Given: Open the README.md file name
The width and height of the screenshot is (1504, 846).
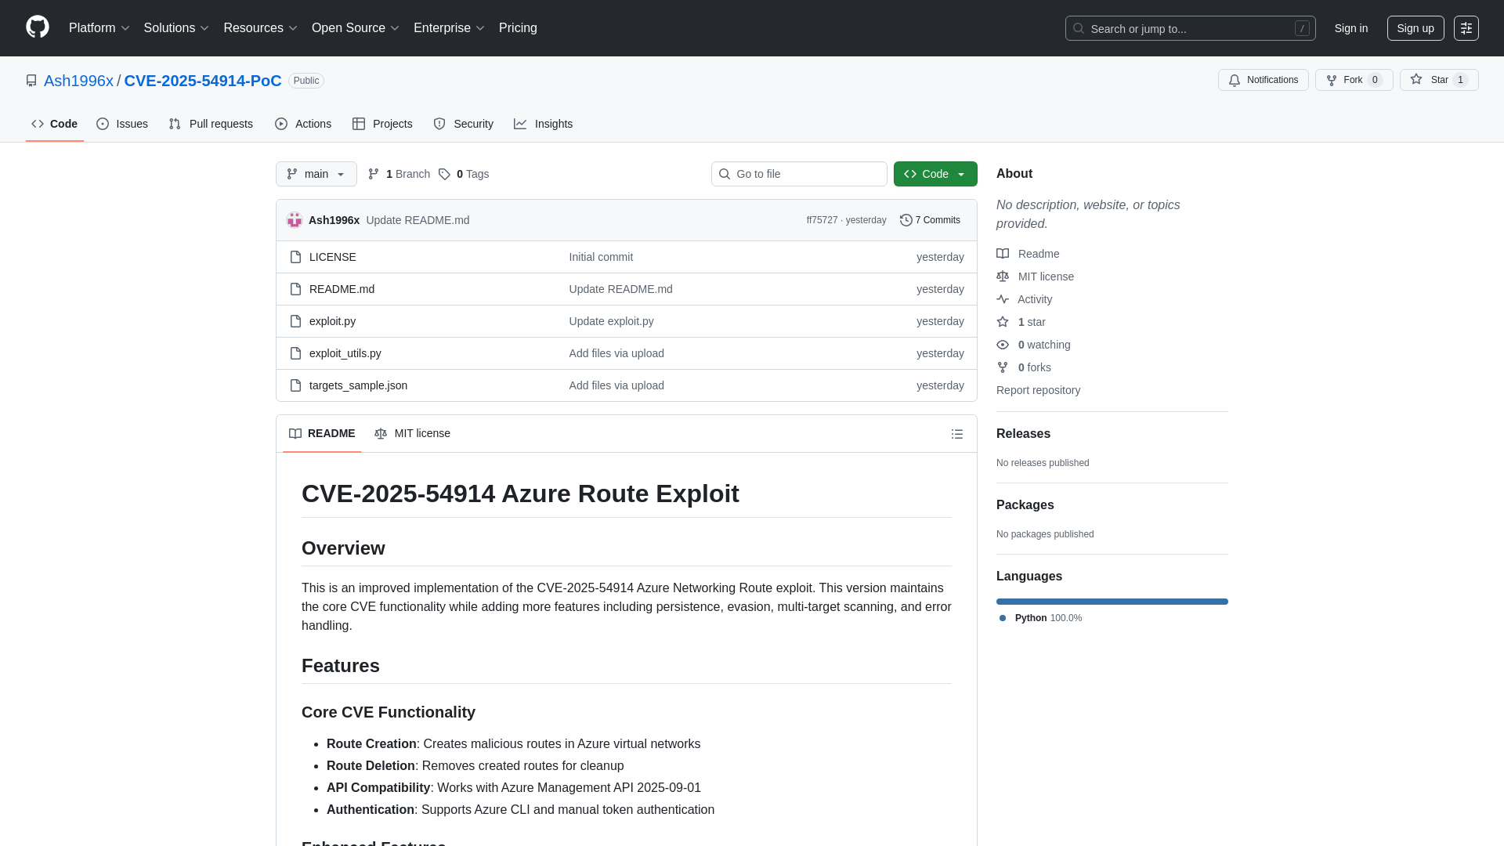Looking at the screenshot, I should (x=342, y=289).
